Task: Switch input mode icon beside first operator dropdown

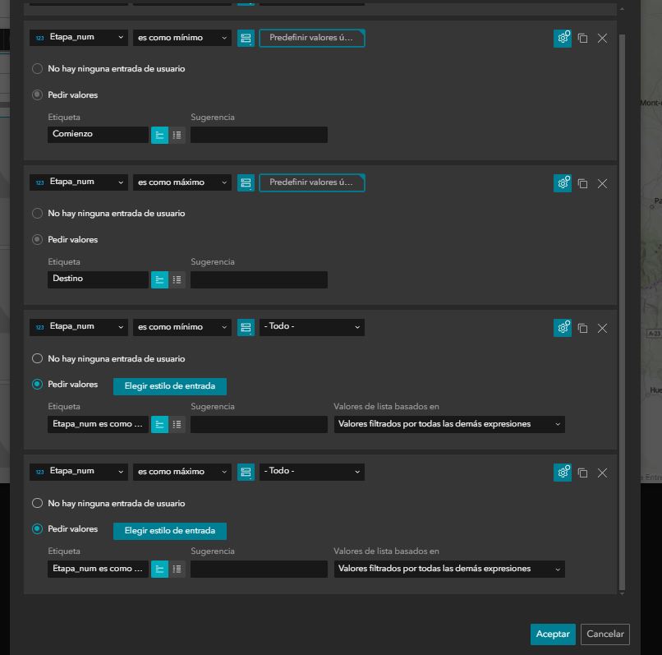Action: point(246,38)
